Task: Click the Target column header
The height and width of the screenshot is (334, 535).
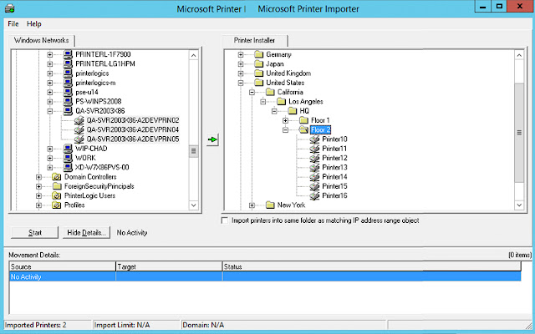Action: (x=169, y=266)
